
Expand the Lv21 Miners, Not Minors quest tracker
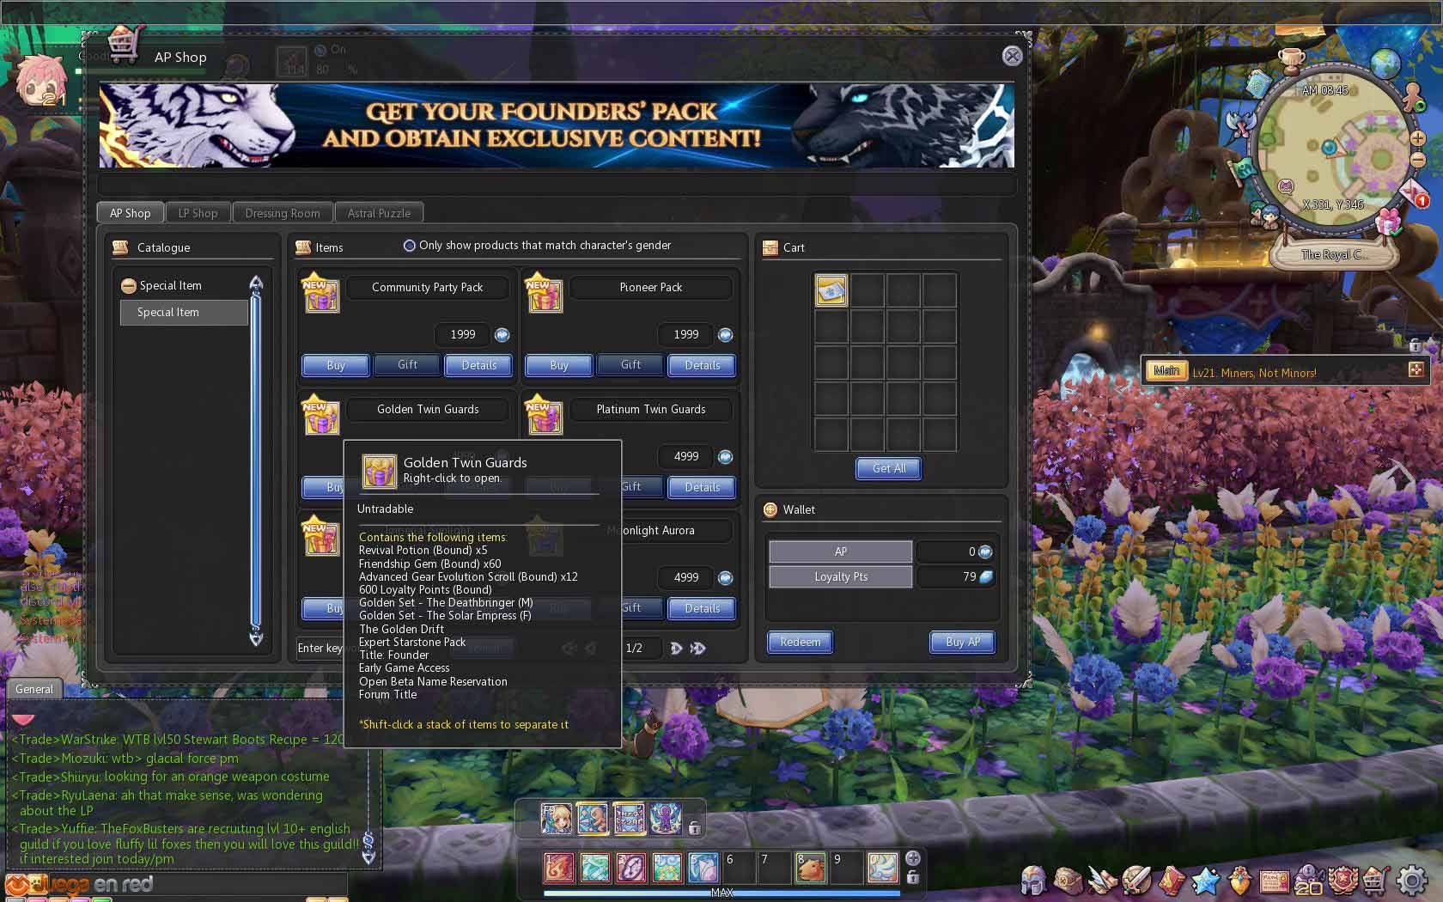click(x=1416, y=370)
